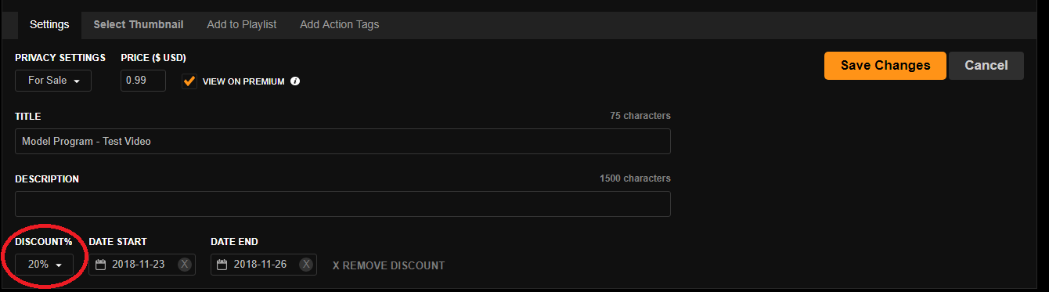Open the For Sale privacy dropdown
The image size is (1049, 292).
[53, 81]
